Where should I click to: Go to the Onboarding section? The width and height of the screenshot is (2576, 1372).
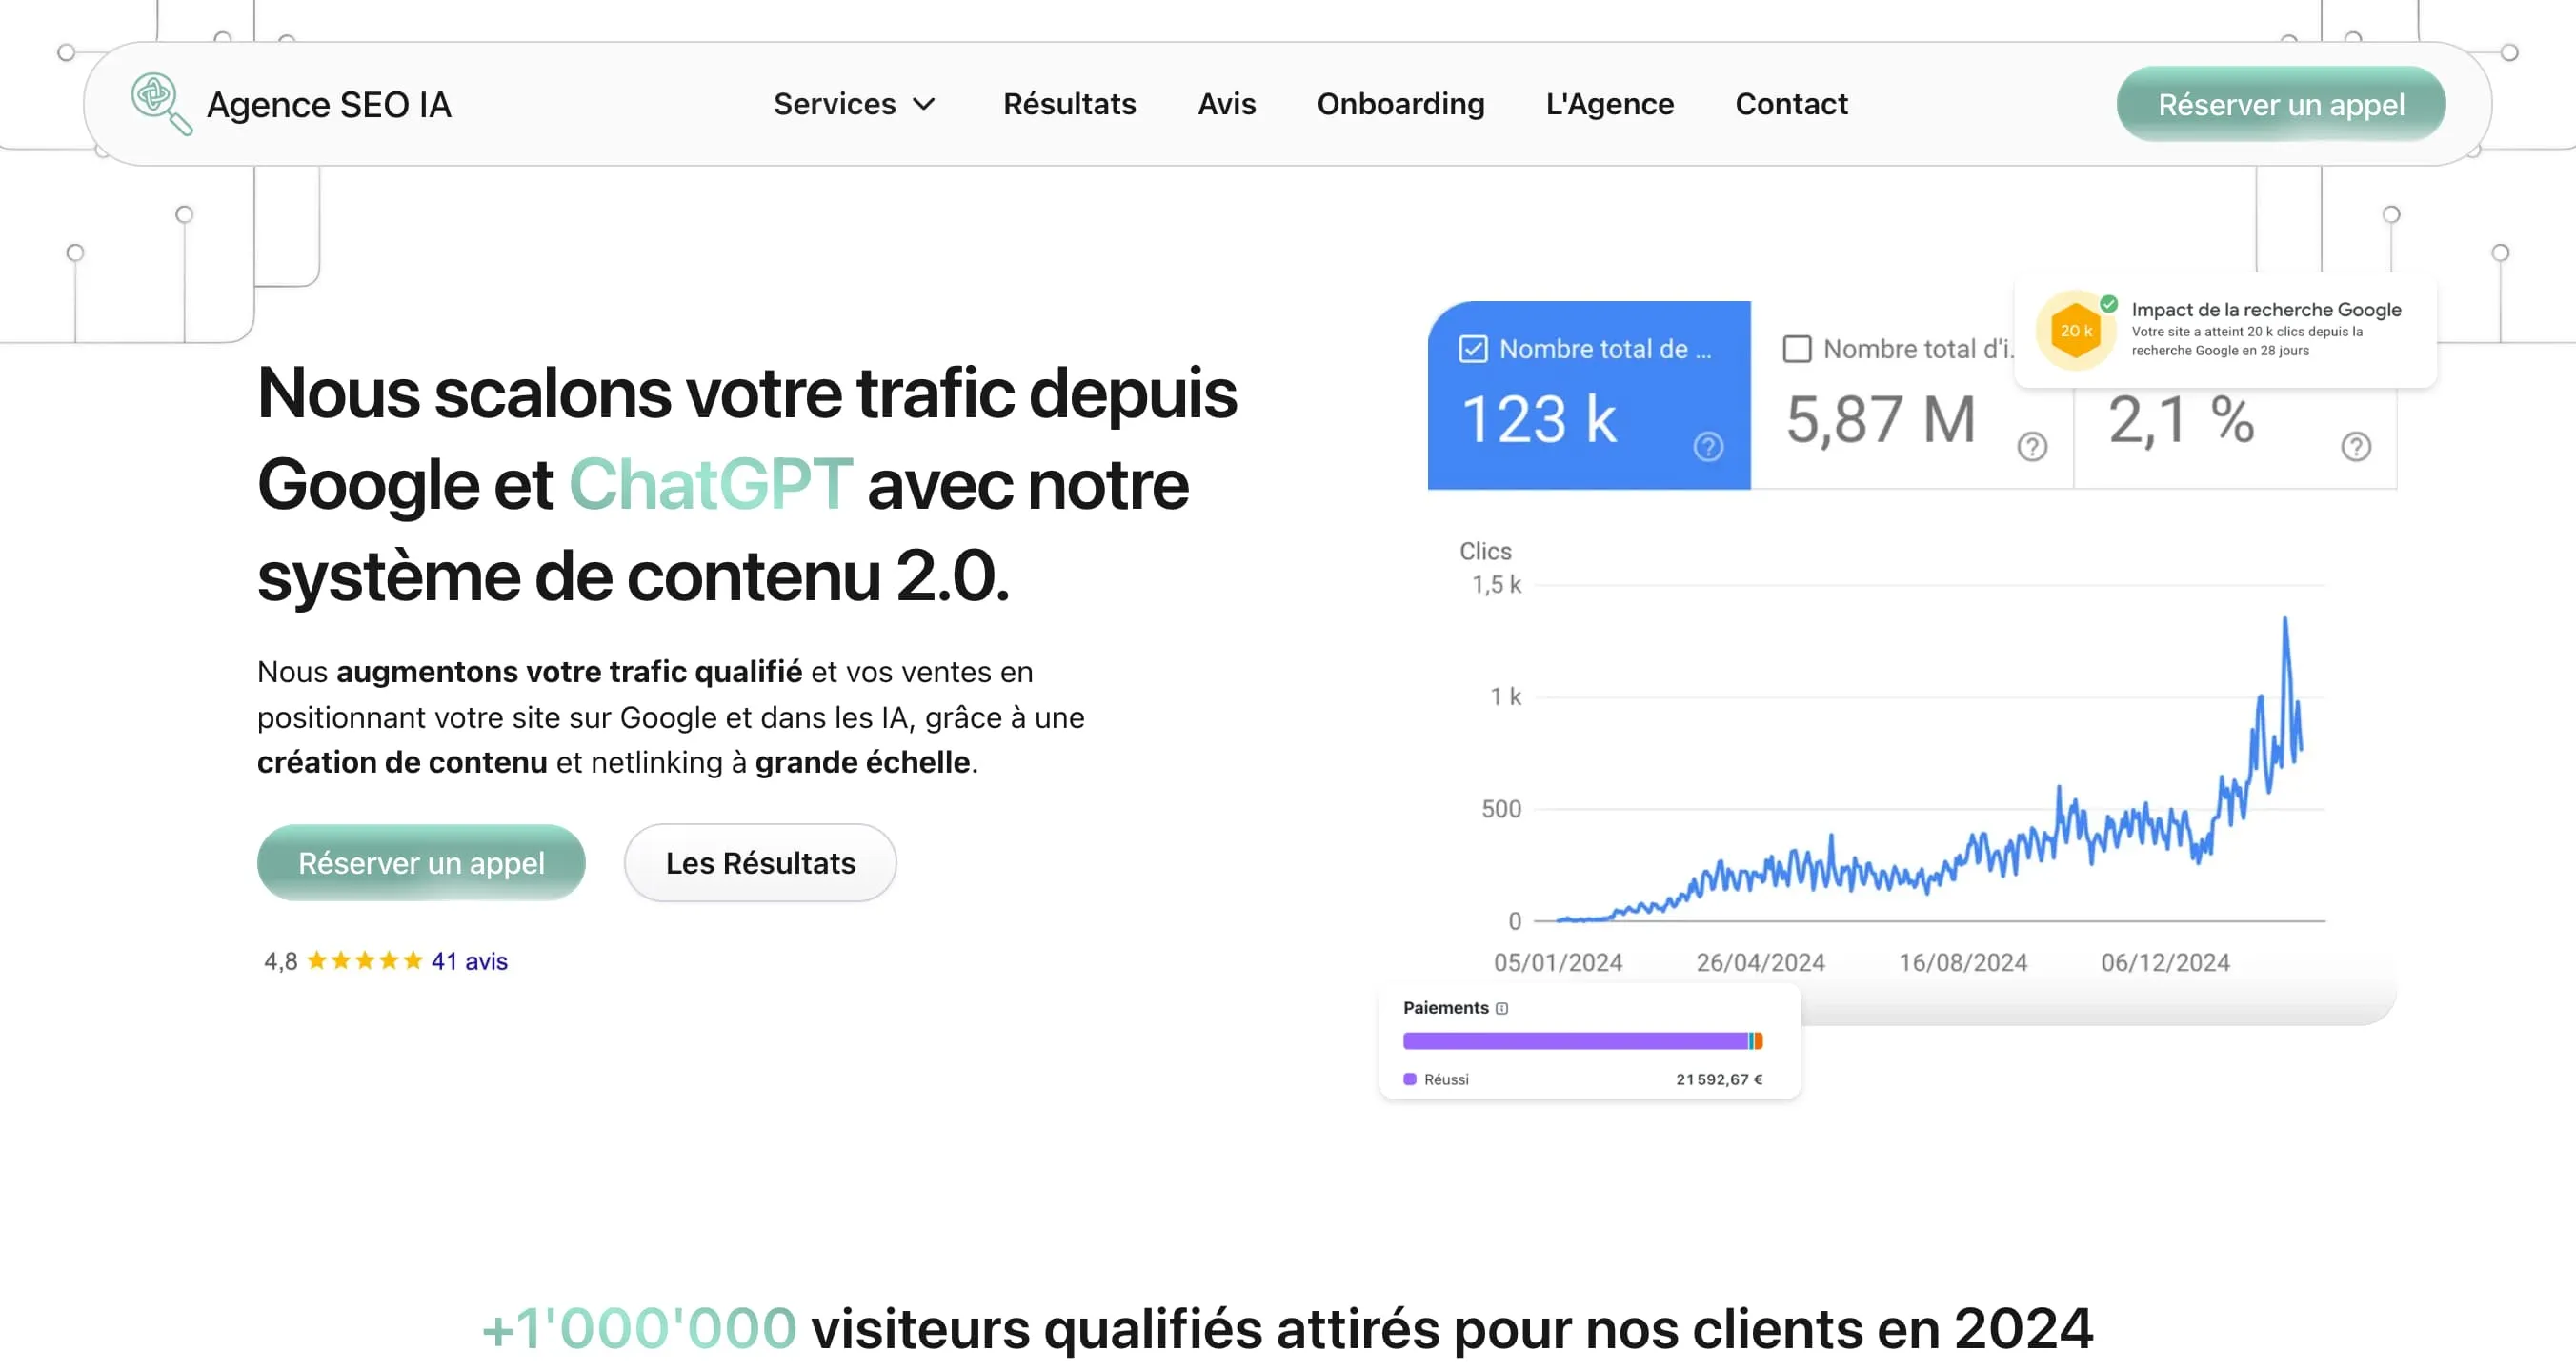(1400, 104)
